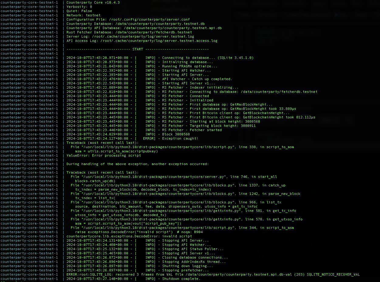
Task: Click the Server Log path line
Action: pyautogui.click(x=130, y=36)
